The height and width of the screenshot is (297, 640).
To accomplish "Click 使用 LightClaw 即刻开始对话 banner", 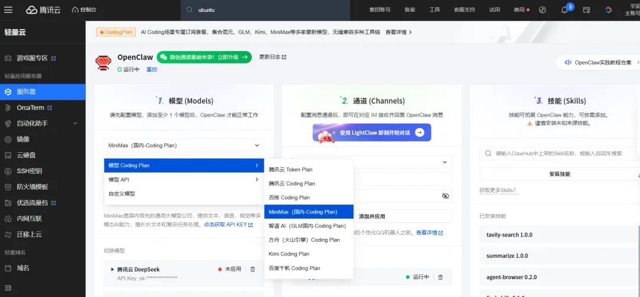I will pyautogui.click(x=372, y=132).
